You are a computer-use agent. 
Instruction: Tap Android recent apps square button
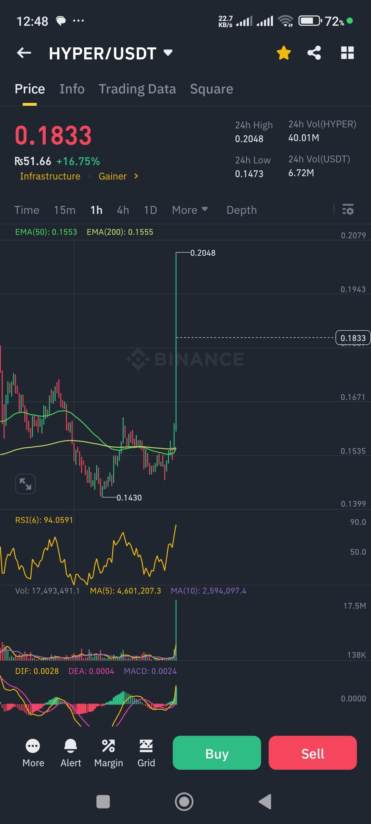coord(103,802)
